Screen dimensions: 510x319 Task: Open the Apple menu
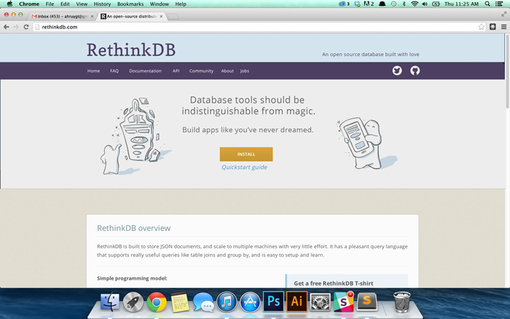[9, 4]
